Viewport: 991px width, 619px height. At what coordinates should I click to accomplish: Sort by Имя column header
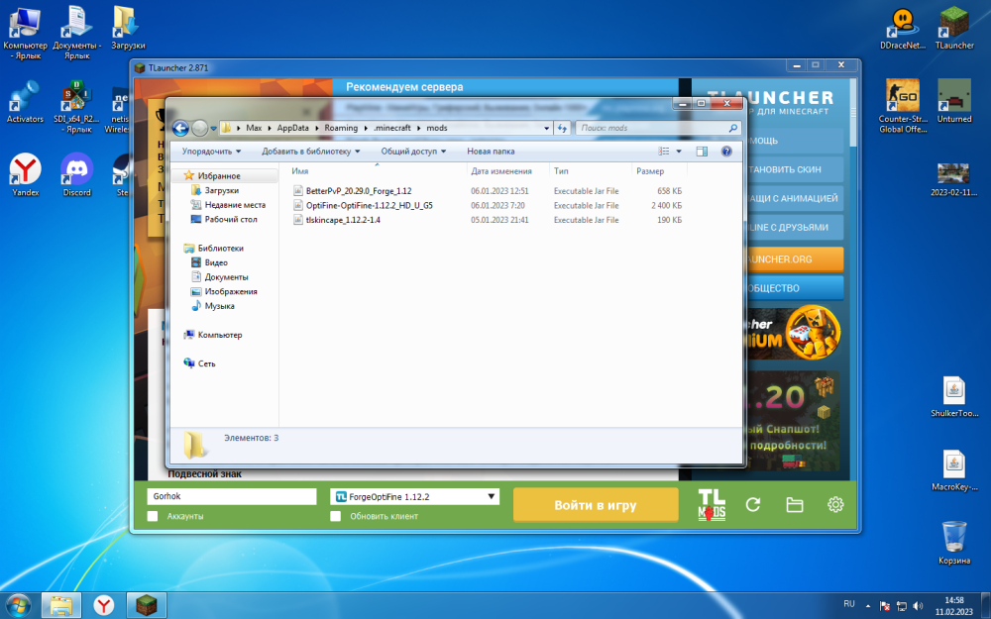pyautogui.click(x=378, y=171)
